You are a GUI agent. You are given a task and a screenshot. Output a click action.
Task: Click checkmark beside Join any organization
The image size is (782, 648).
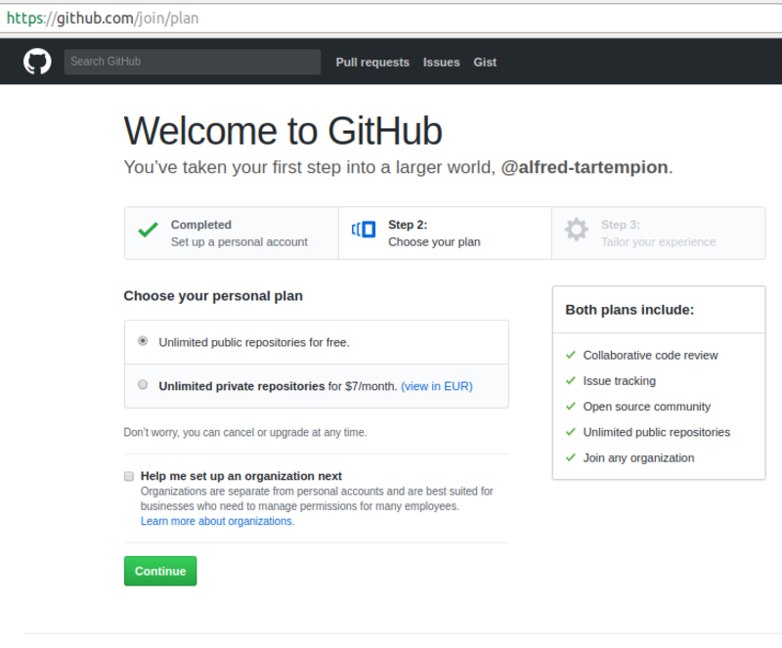point(571,457)
